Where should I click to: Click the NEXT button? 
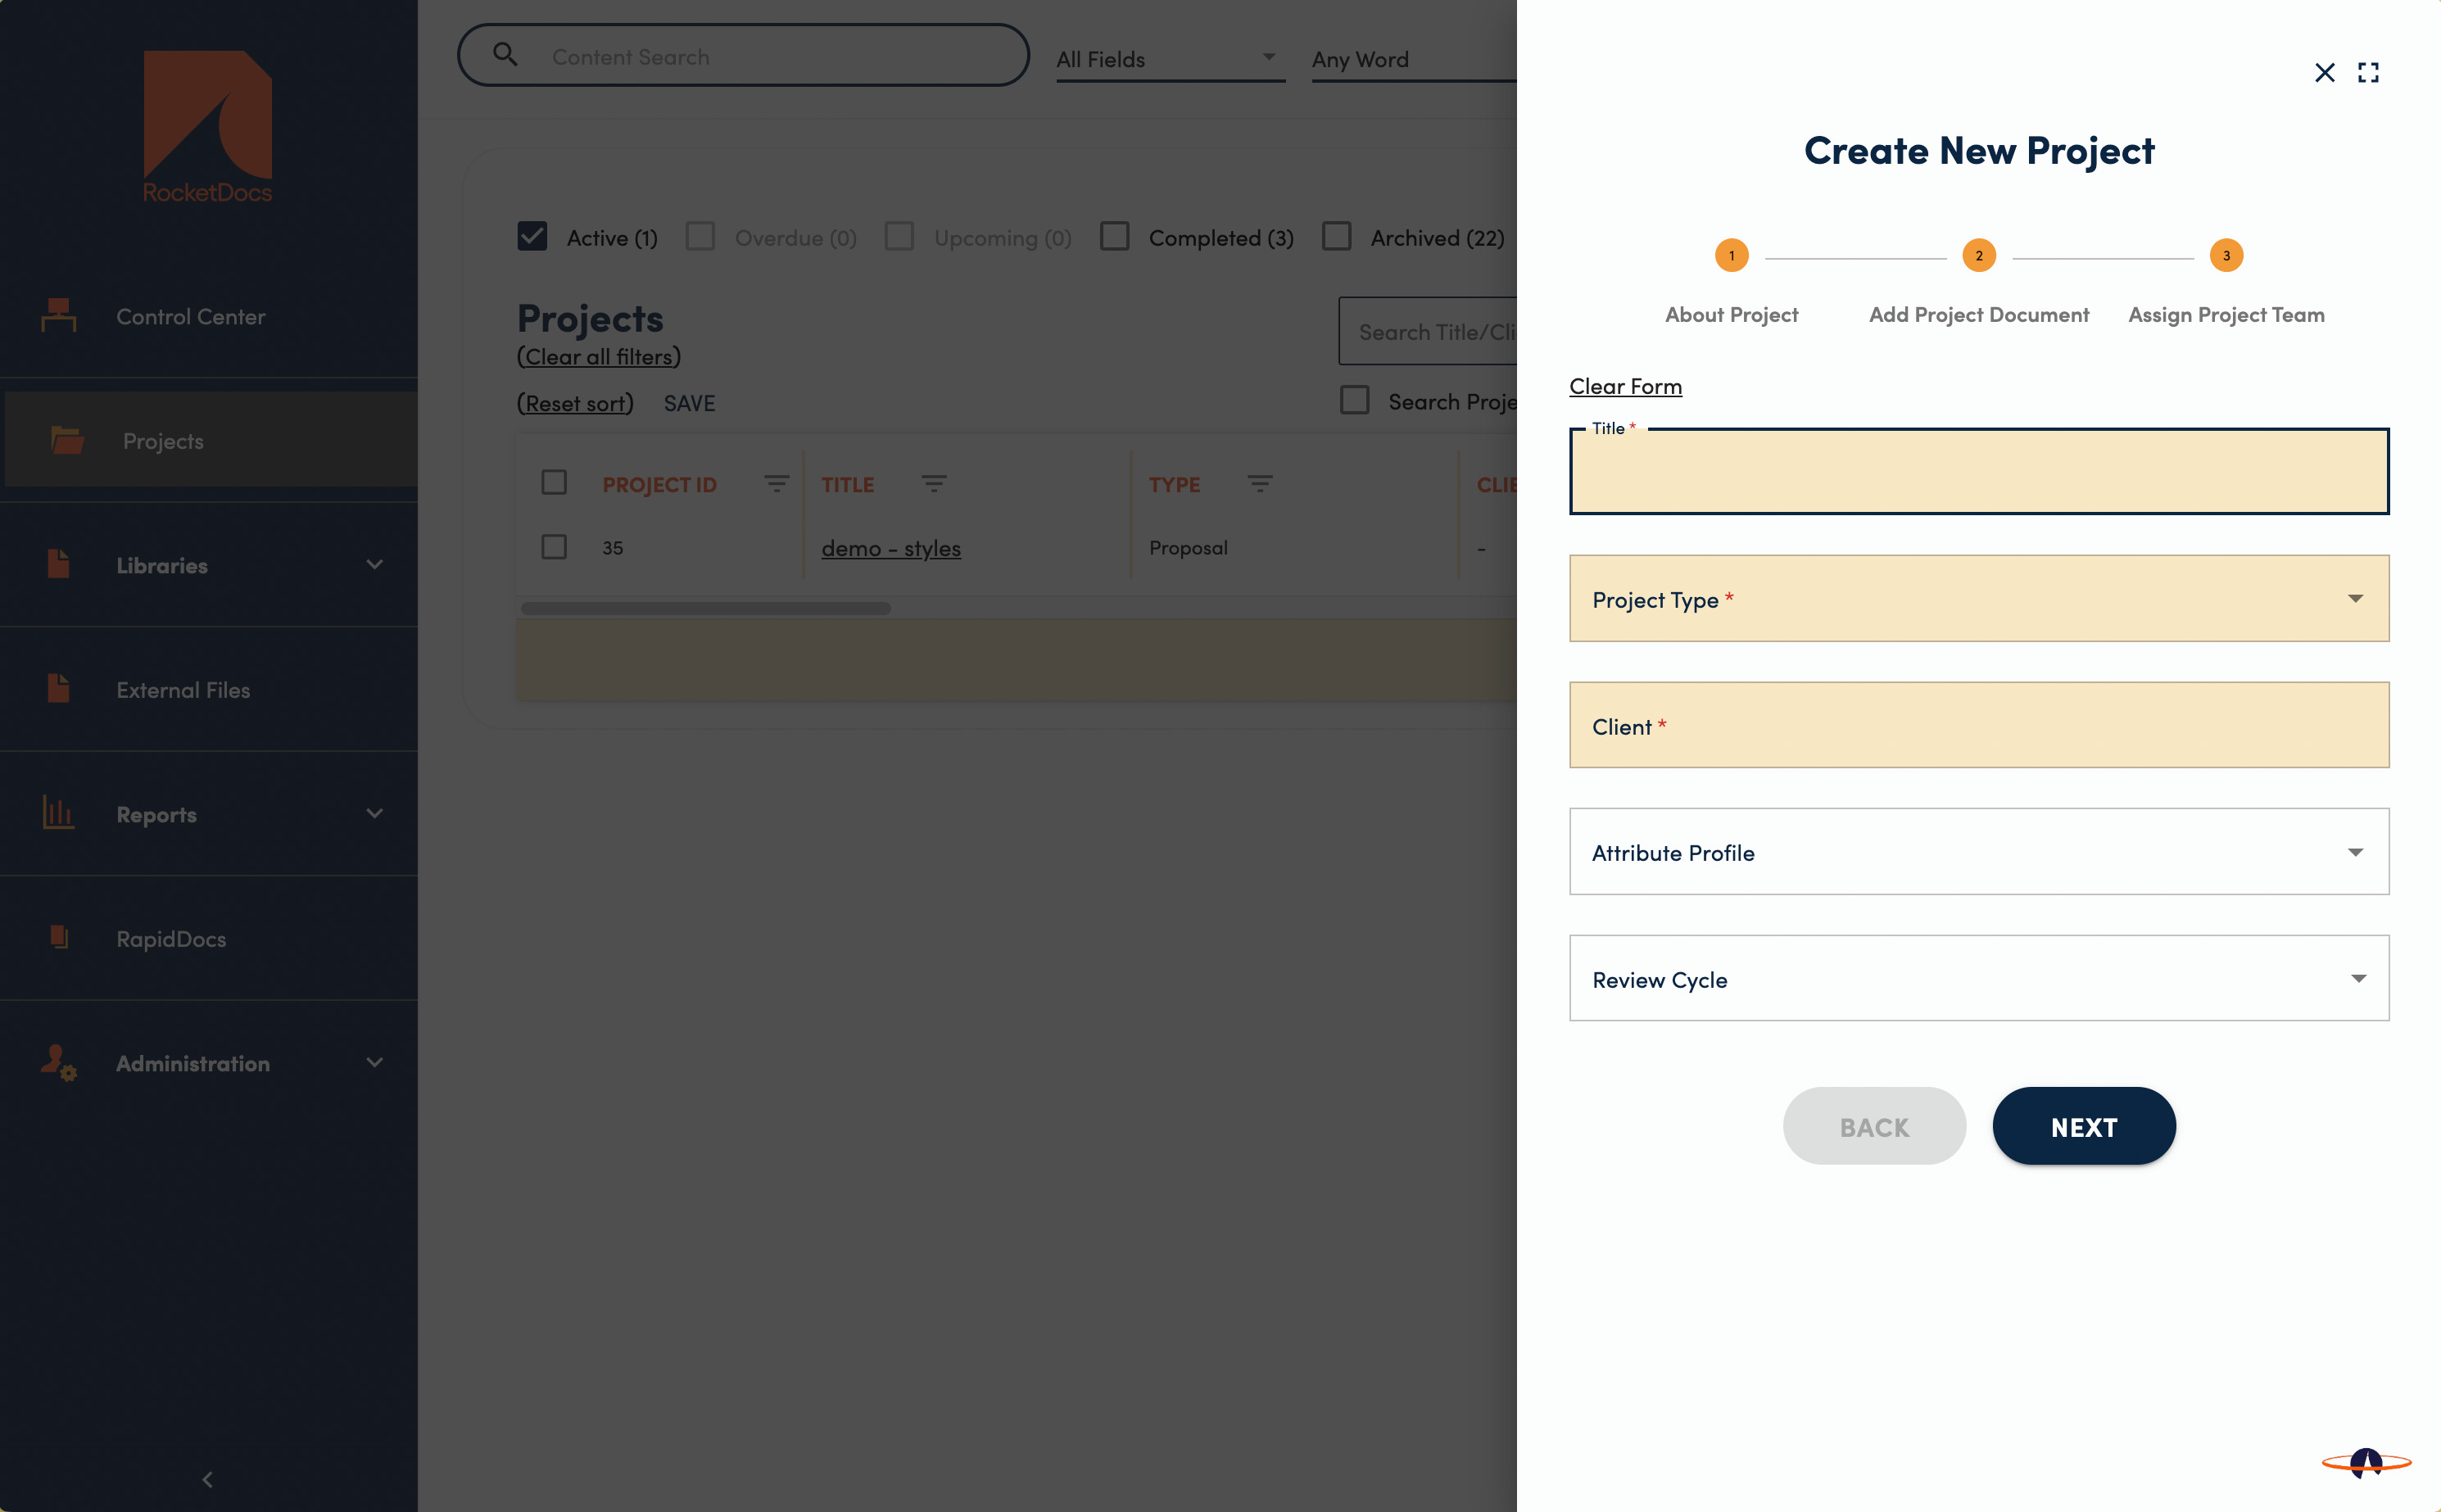2083,1126
